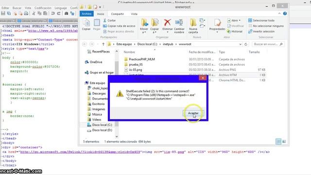311x175 pixels.
Task: Go forward with the Explorer forward arrow
Action: pos(92,44)
